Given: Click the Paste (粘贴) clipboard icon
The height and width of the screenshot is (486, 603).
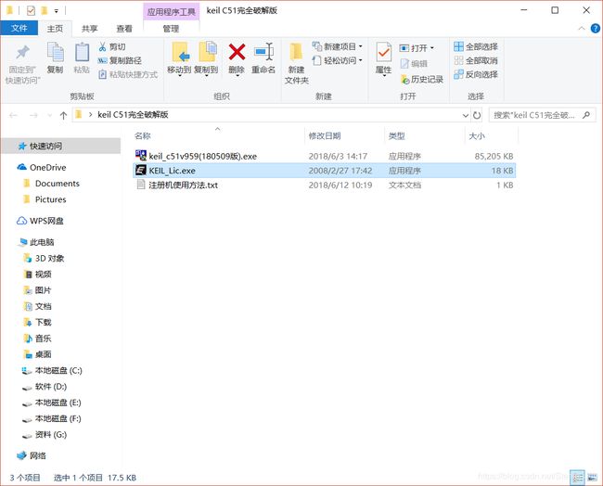Looking at the screenshot, I should (x=82, y=52).
